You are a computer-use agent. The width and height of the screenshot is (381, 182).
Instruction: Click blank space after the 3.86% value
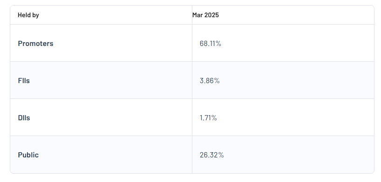point(297,80)
